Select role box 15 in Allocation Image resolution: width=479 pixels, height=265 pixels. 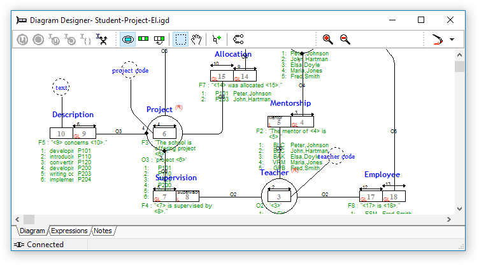tap(222, 76)
